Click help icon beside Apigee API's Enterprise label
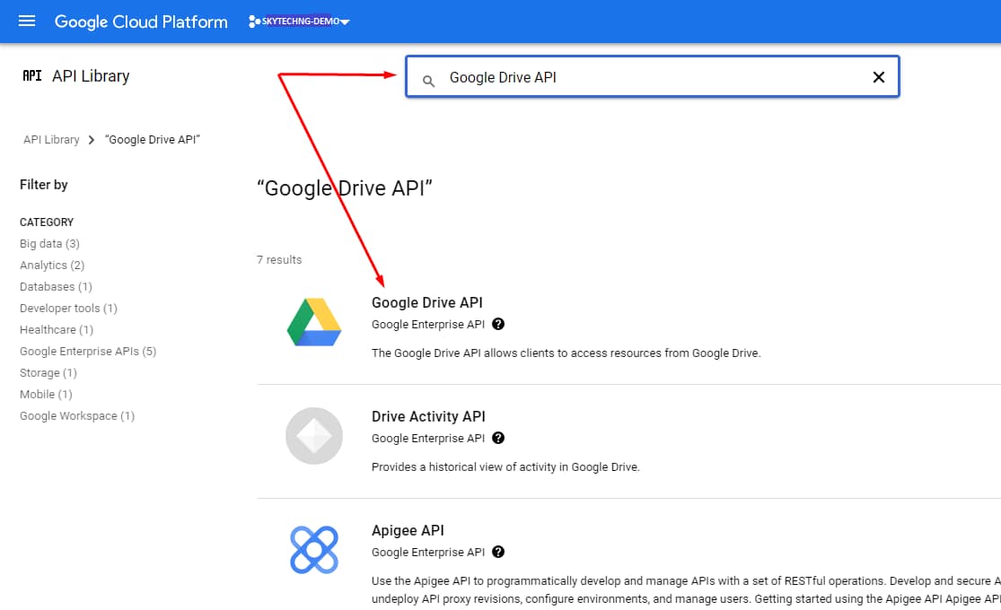This screenshot has width=1001, height=610. coord(498,552)
